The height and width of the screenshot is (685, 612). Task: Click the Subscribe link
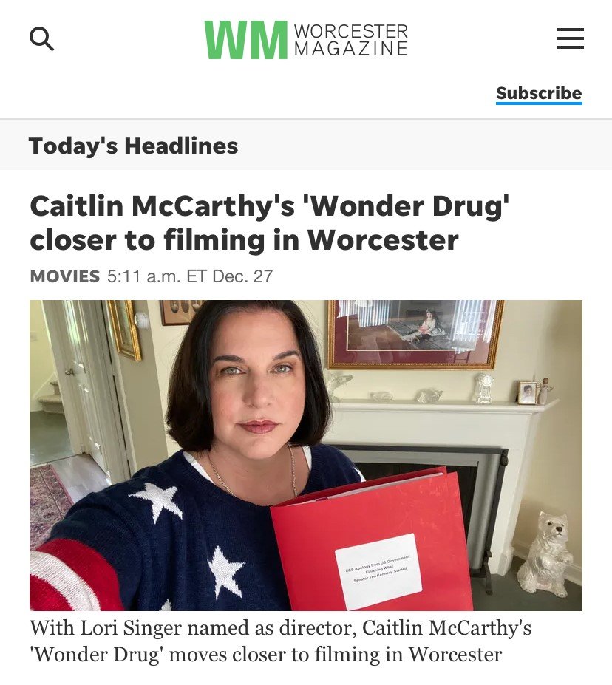[x=539, y=93]
